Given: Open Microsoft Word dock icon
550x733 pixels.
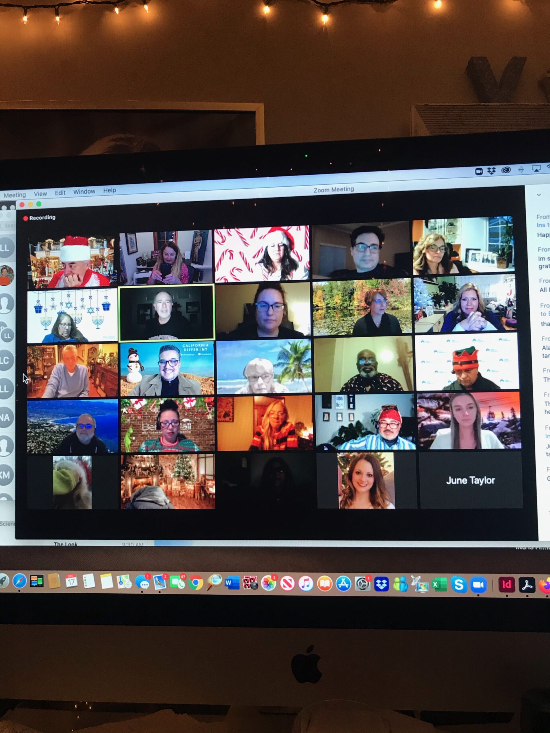Looking at the screenshot, I should coord(232,583).
